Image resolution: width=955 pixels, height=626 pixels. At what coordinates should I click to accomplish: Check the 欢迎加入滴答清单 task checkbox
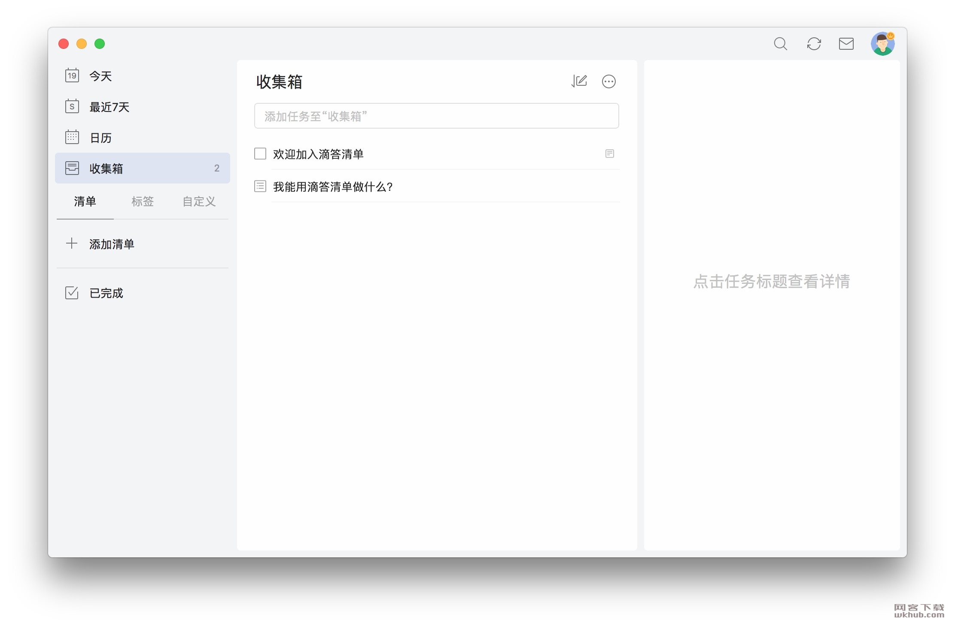pyautogui.click(x=260, y=153)
